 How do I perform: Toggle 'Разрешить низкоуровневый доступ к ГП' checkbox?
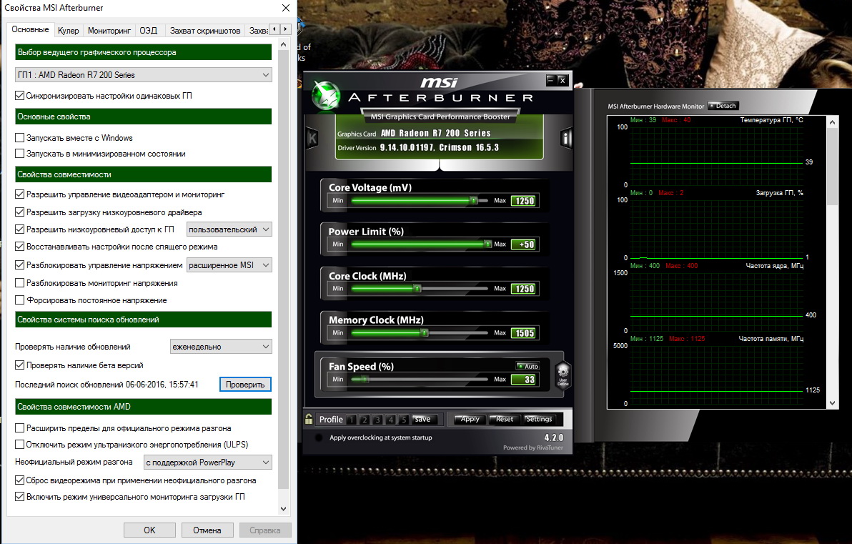click(19, 229)
